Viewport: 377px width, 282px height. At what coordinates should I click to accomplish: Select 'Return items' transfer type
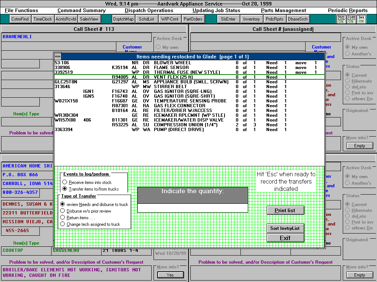point(63,218)
